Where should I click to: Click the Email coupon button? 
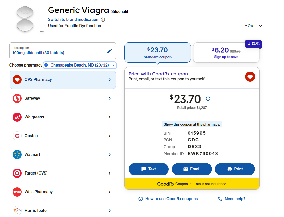coord(192,169)
